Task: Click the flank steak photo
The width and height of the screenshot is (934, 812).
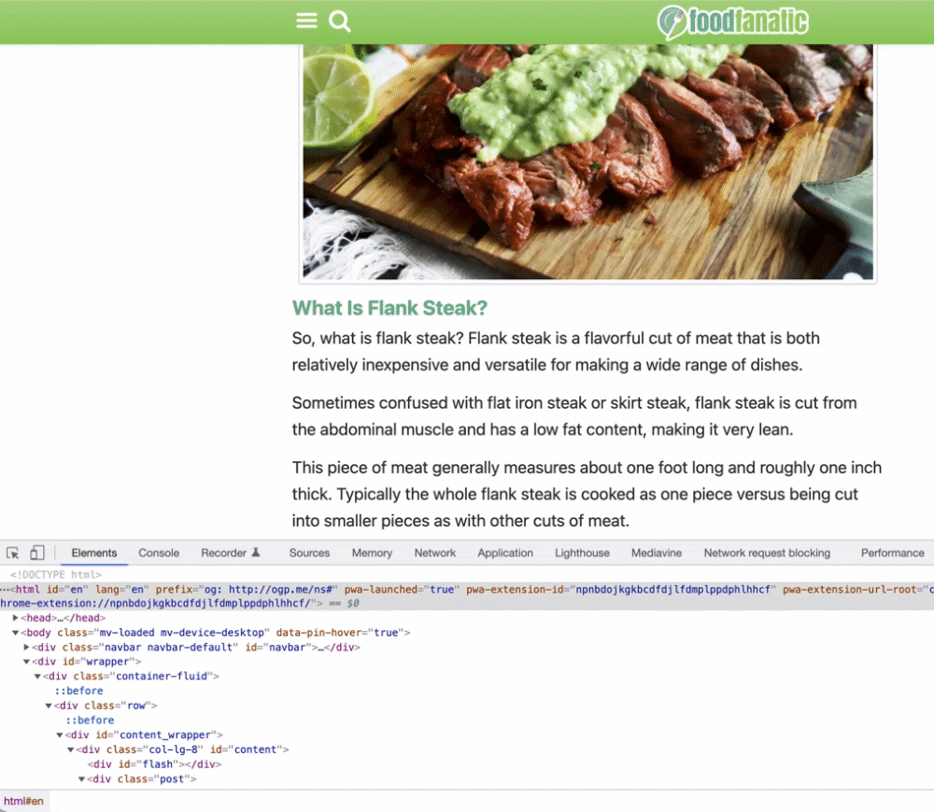Action: point(587,161)
